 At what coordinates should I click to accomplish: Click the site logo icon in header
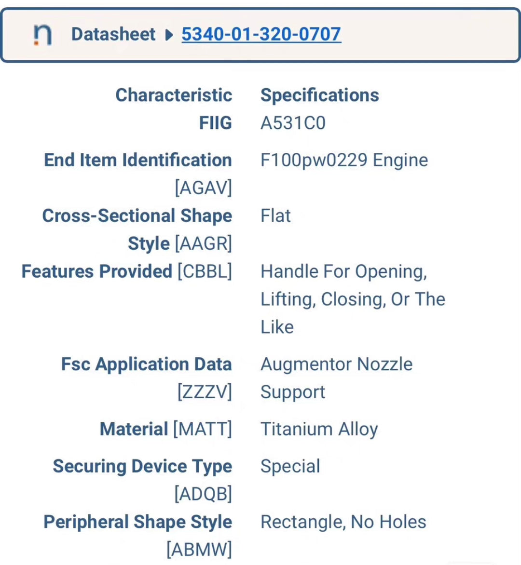point(42,35)
